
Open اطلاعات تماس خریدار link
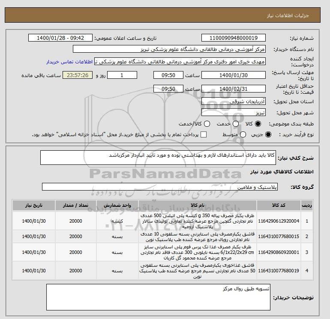(69, 62)
